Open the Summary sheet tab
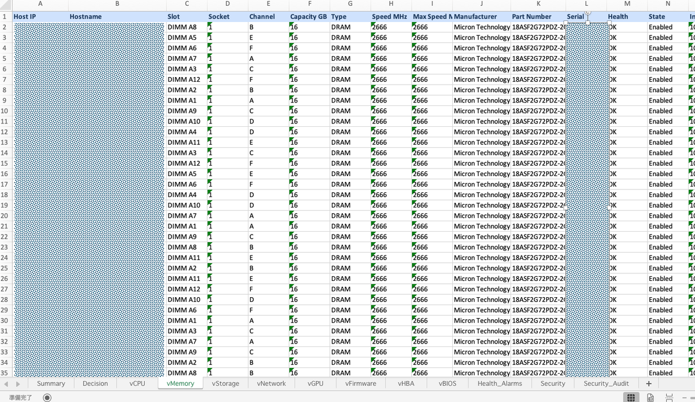Viewport: 695px width, 402px height. coord(51,383)
